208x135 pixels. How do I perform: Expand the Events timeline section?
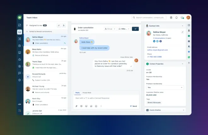pos(182,110)
